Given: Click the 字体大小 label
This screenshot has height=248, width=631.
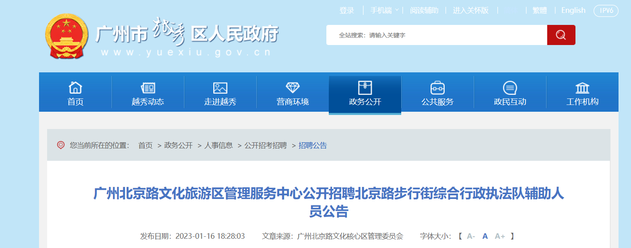Looking at the screenshot, I should [x=435, y=236].
